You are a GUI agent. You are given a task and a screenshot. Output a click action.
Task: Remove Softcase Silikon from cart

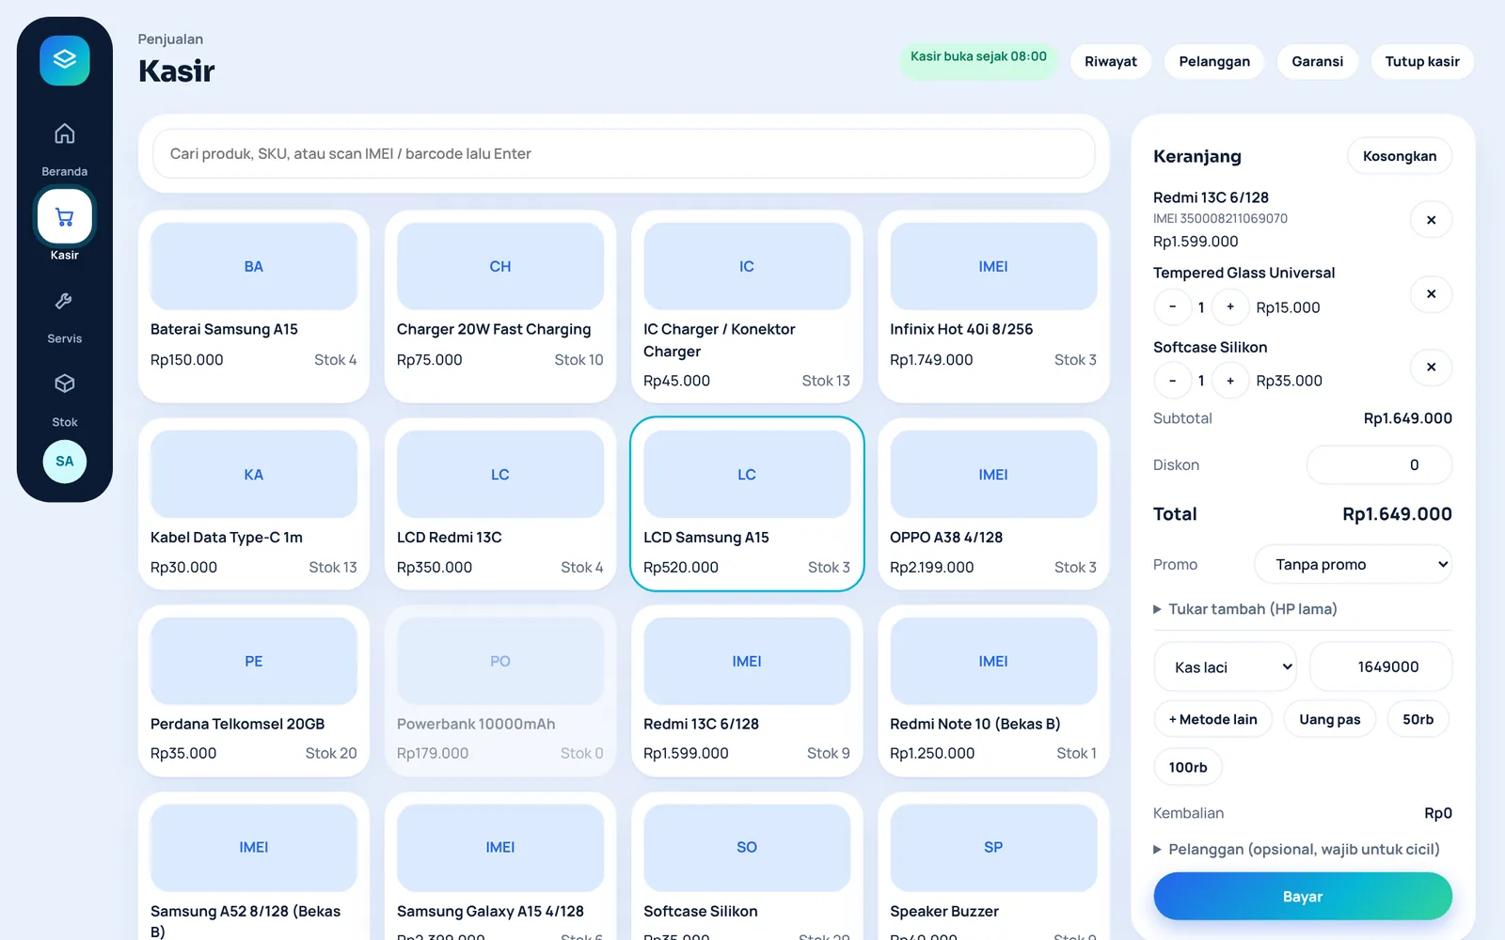[1431, 368]
